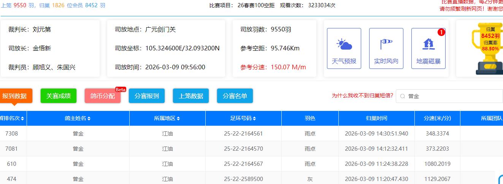This screenshot has width=503, height=184.
Task: Select ring number 25-22-2164561 row
Action: point(243,134)
